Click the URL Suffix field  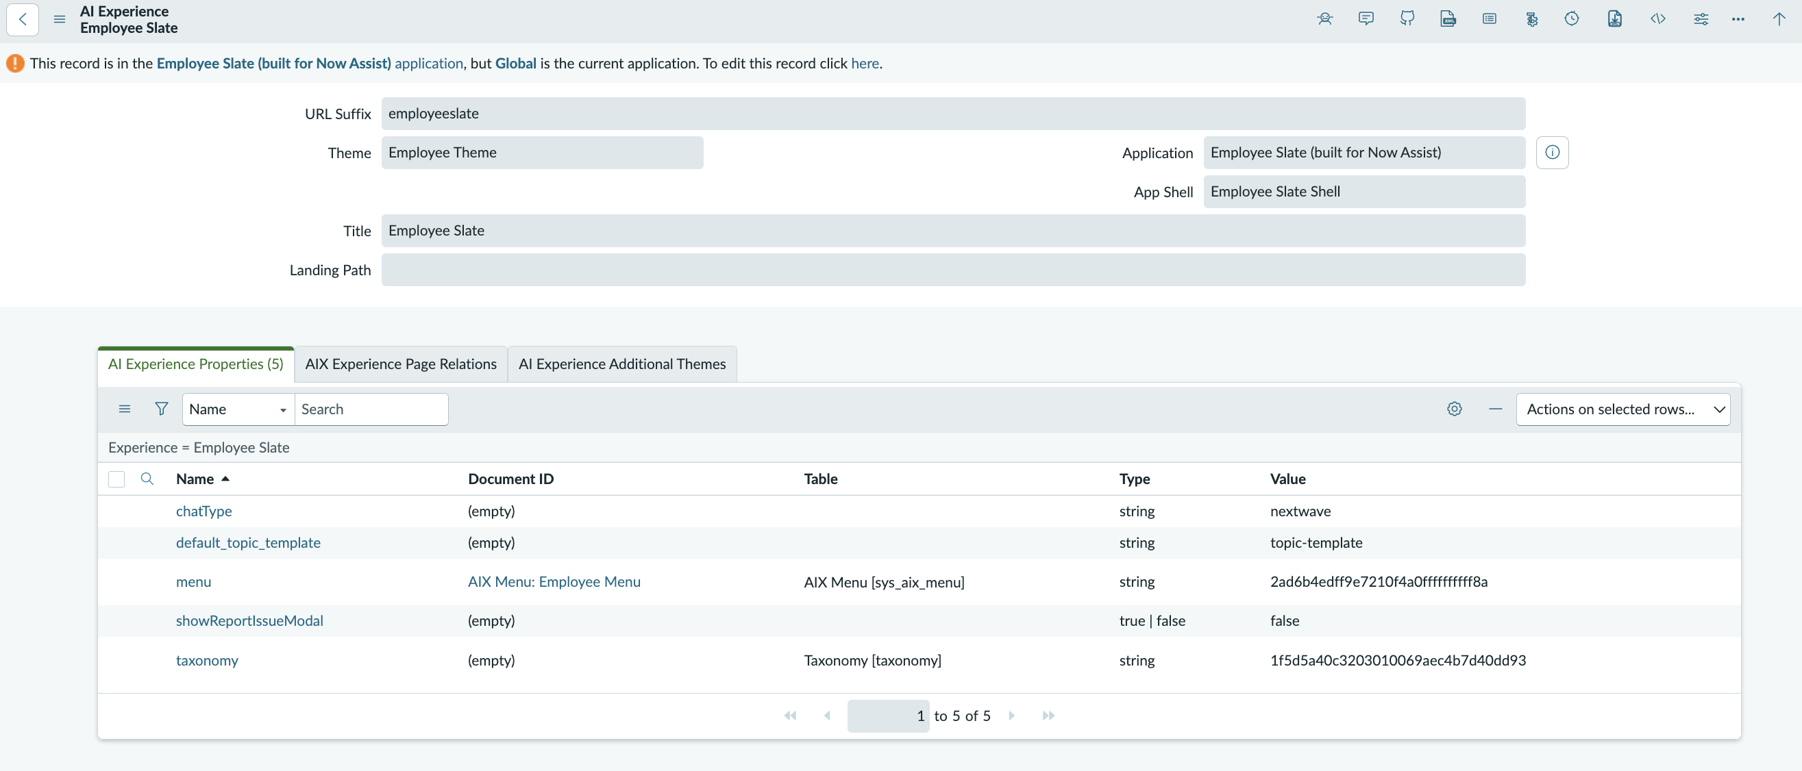click(953, 113)
